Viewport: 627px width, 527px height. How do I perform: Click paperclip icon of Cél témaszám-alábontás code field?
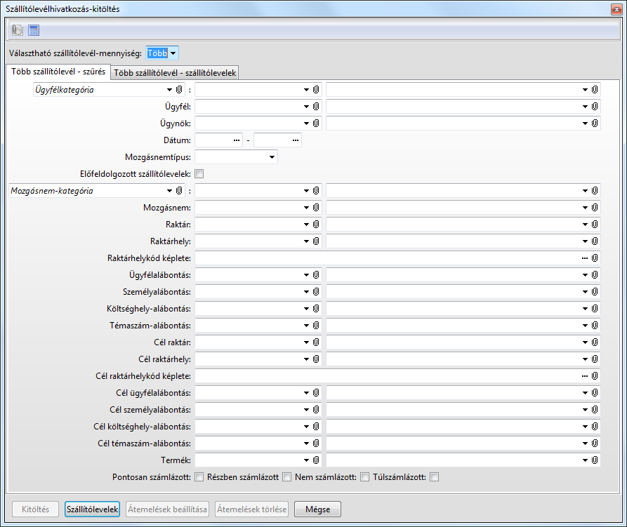click(316, 443)
